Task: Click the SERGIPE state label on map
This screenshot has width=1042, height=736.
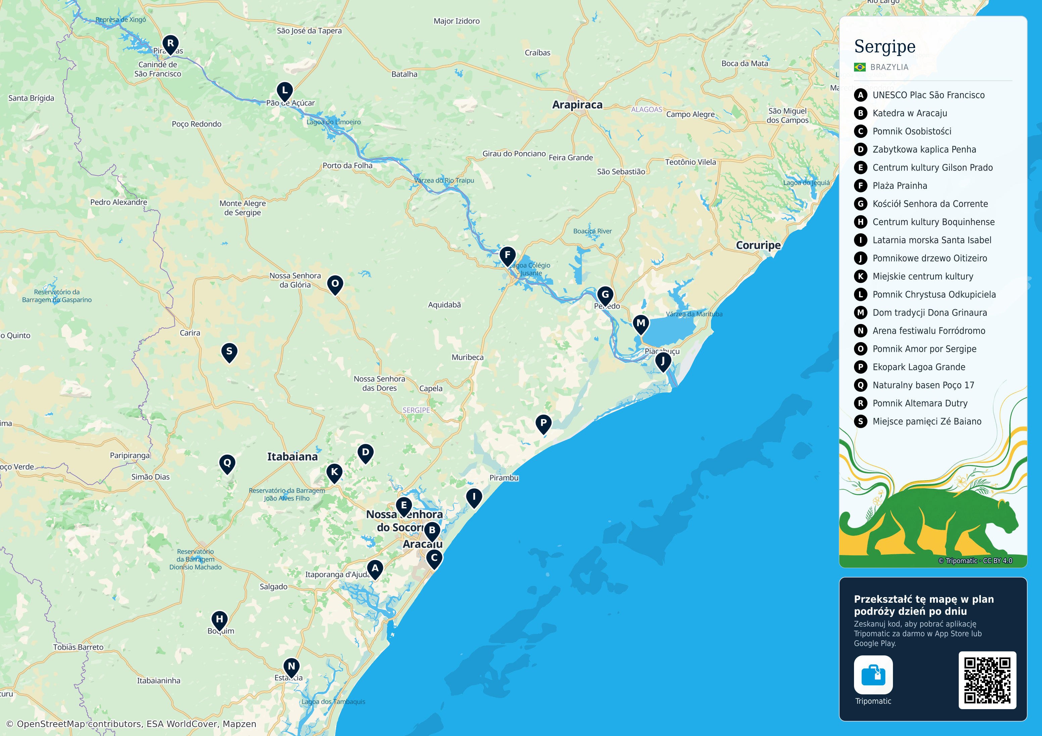Action: pyautogui.click(x=416, y=410)
